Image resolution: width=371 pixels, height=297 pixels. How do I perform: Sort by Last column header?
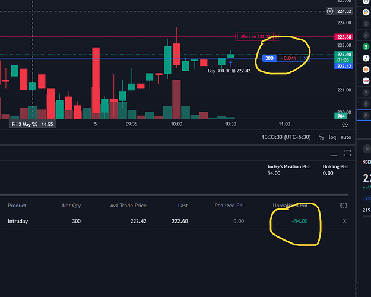[x=183, y=206]
